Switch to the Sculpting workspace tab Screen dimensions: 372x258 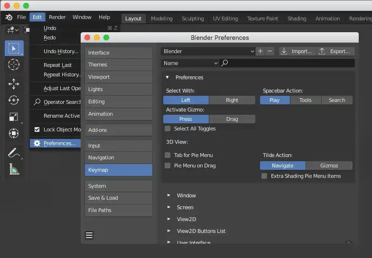pyautogui.click(x=193, y=18)
